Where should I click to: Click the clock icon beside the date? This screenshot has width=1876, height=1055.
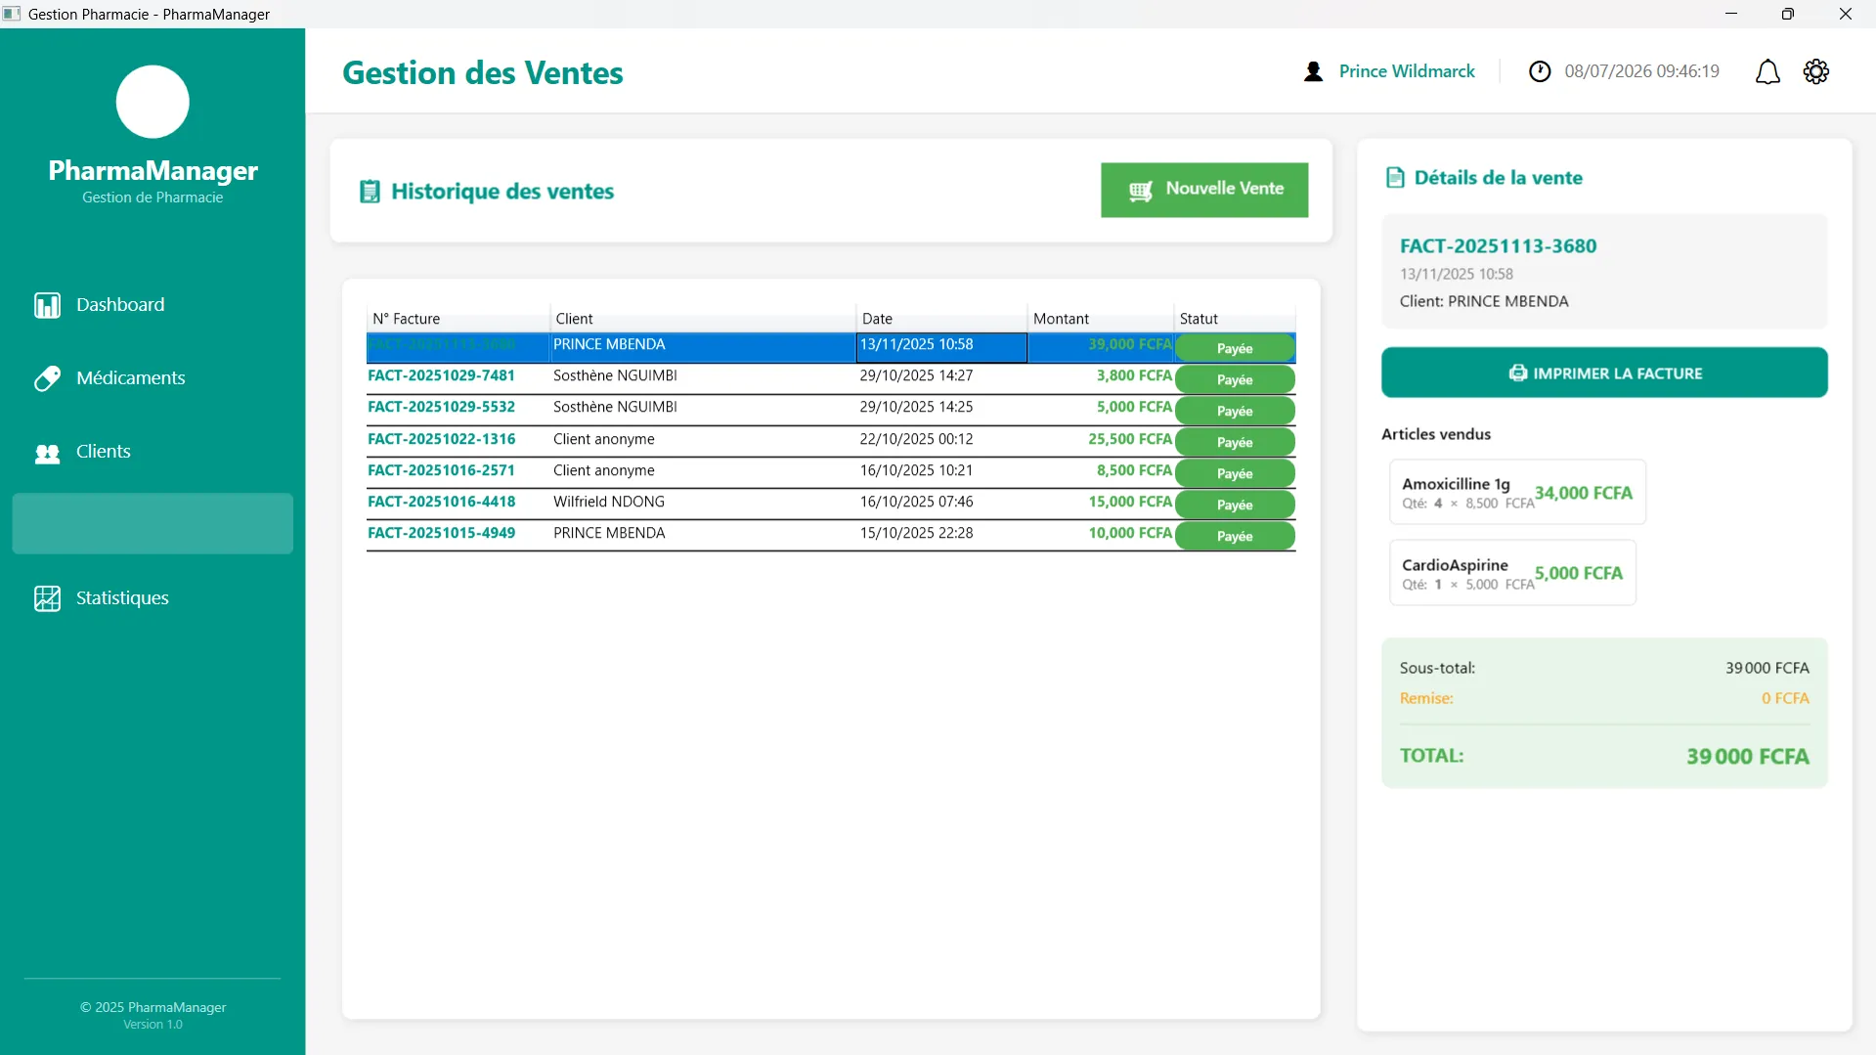coord(1540,71)
